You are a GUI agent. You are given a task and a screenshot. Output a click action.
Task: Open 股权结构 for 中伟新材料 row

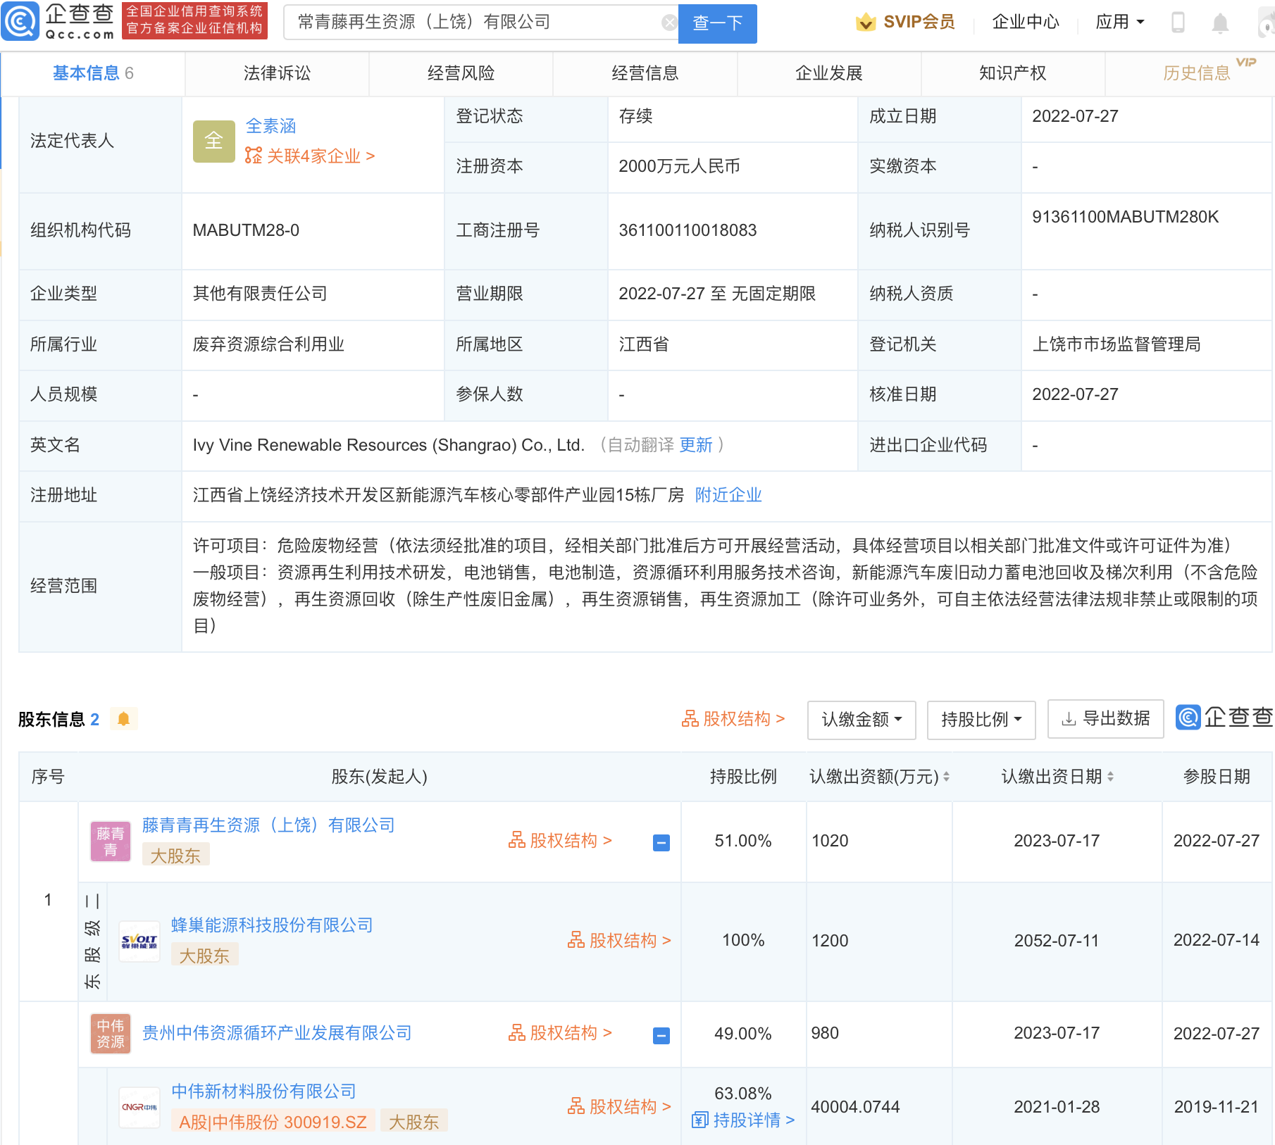pyautogui.click(x=619, y=1107)
